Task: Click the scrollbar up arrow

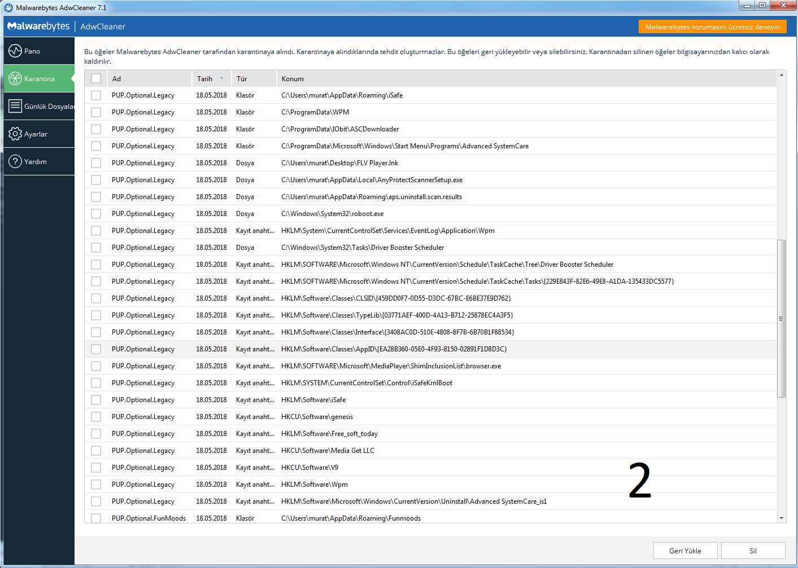Action: (x=782, y=74)
